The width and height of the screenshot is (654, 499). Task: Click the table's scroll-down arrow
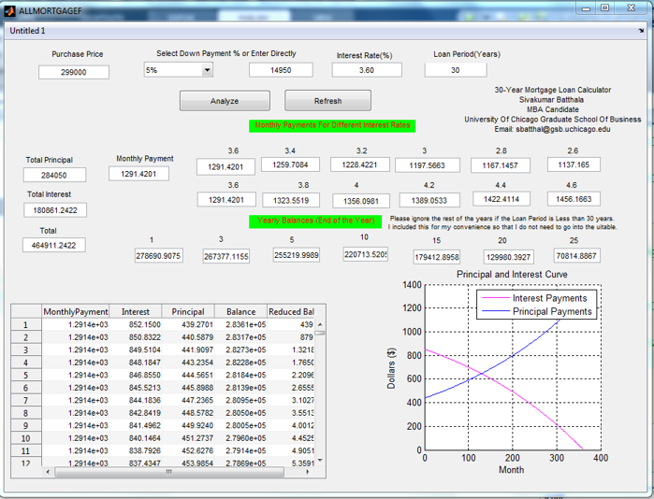click(x=320, y=462)
